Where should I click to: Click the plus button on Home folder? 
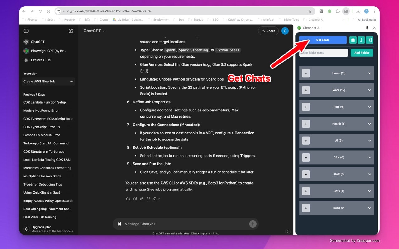coord(306,73)
